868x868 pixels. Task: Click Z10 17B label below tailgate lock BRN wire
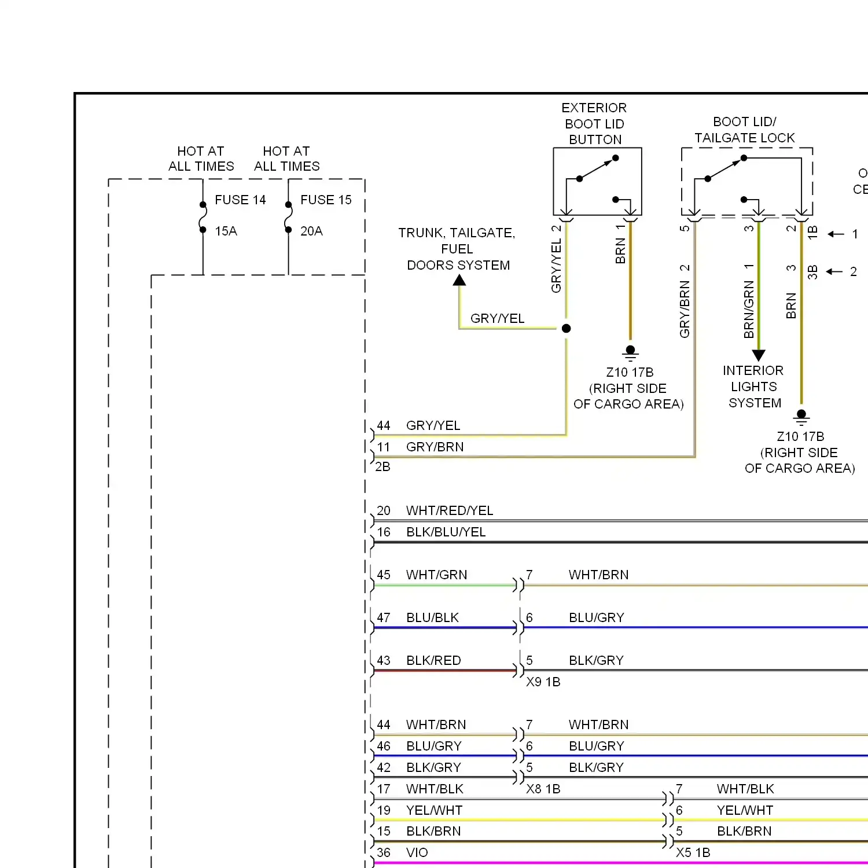click(800, 436)
